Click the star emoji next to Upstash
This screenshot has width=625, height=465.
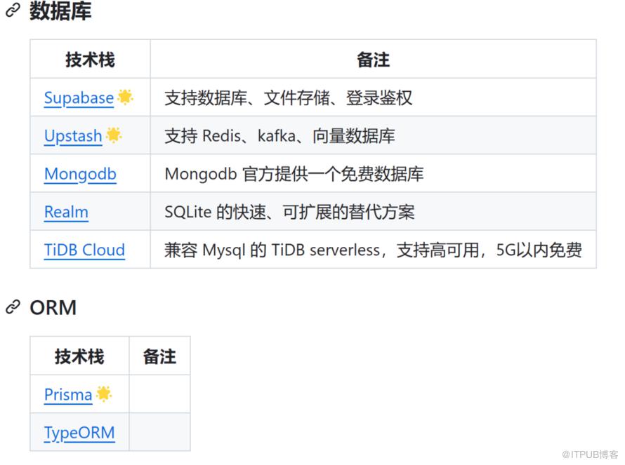pyautogui.click(x=114, y=135)
